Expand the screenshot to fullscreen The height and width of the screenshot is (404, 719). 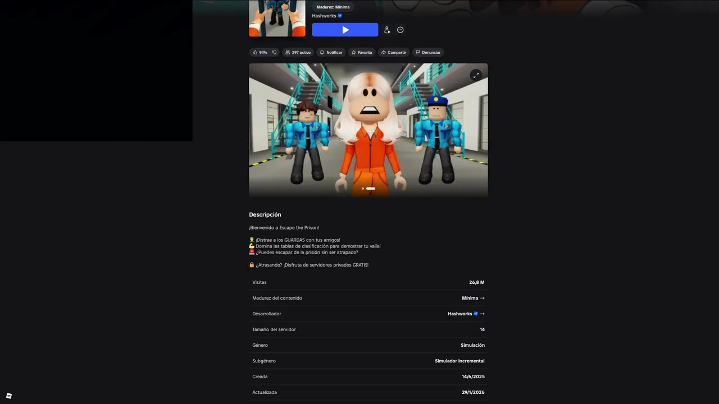[x=476, y=75]
